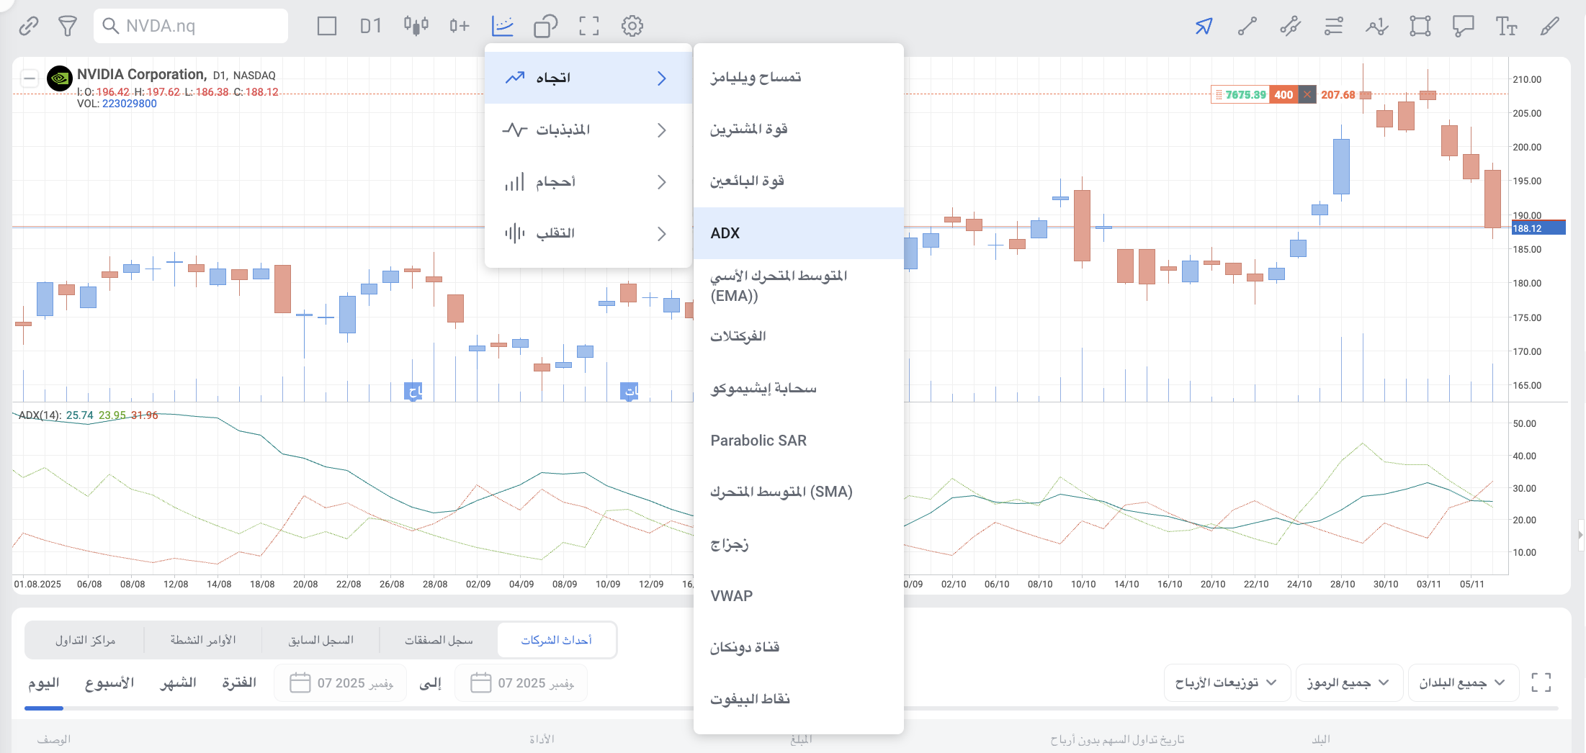Open جميع البلدان dropdown

(1463, 682)
